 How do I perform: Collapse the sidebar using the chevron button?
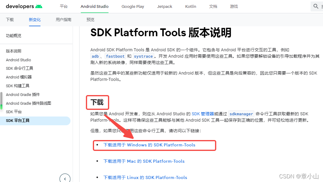pyautogui.click(x=65, y=178)
